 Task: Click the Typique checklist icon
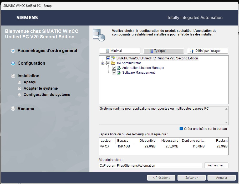click(151, 51)
